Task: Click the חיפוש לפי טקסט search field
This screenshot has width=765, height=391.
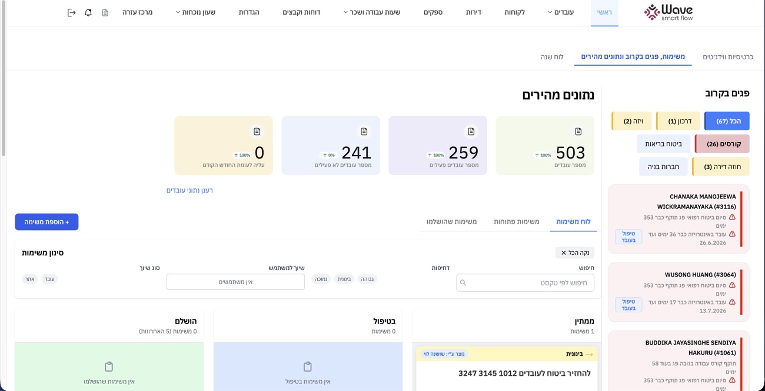Action: coord(525,283)
